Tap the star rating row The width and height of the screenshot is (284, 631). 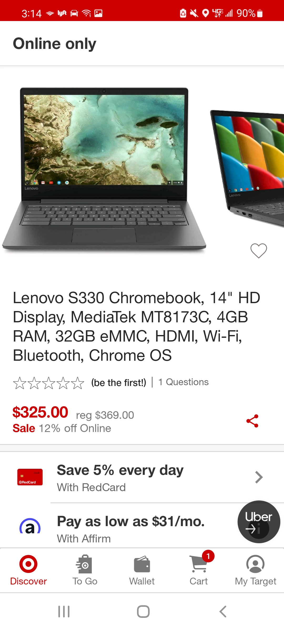click(x=49, y=383)
